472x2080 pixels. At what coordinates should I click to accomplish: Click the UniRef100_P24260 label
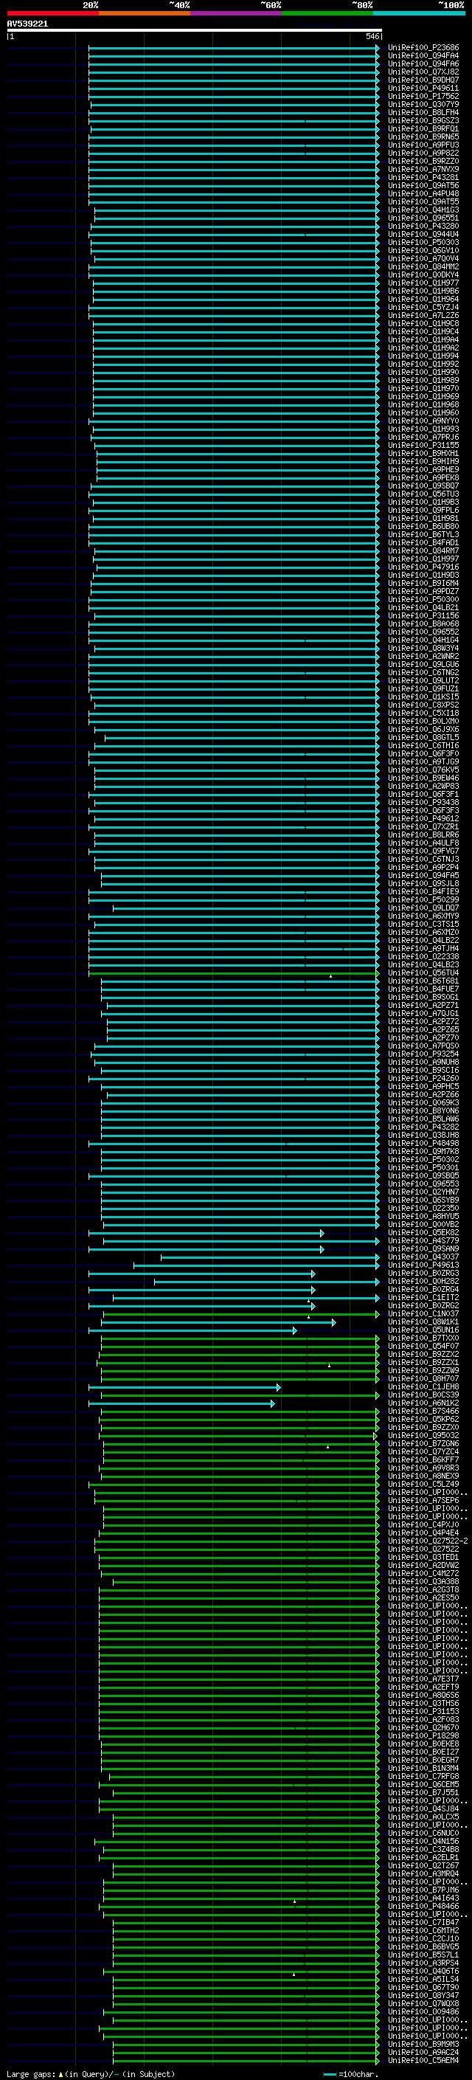click(423, 1078)
